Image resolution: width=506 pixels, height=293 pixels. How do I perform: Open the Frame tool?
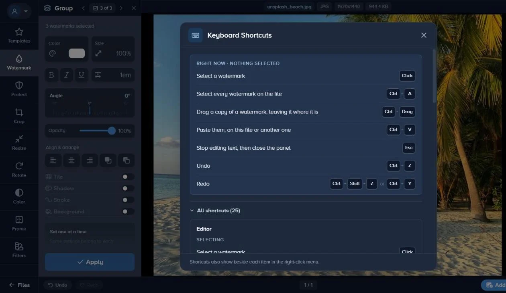tap(19, 224)
